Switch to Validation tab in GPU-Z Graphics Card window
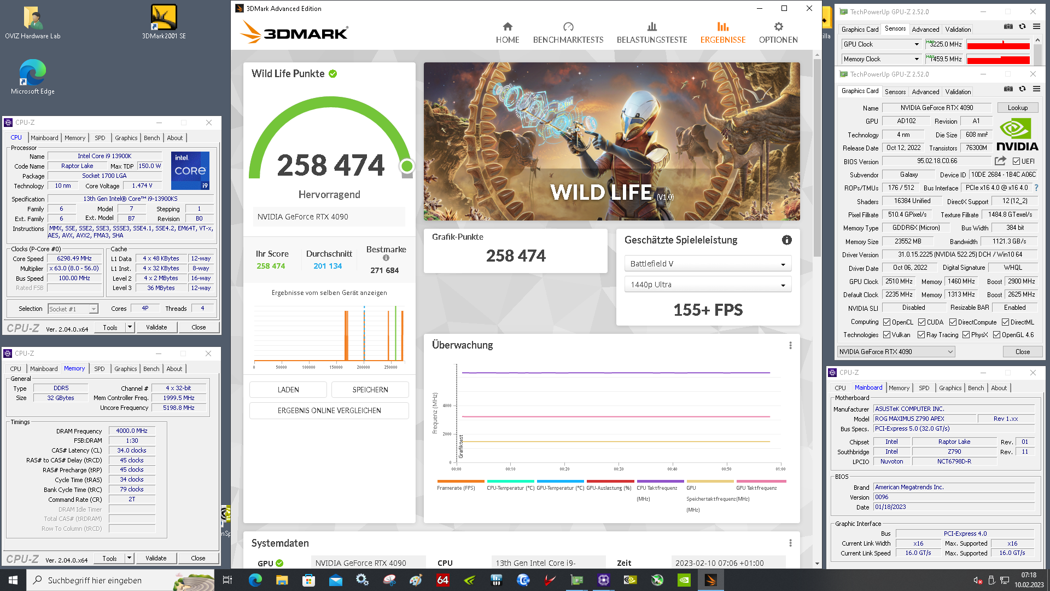 click(958, 92)
